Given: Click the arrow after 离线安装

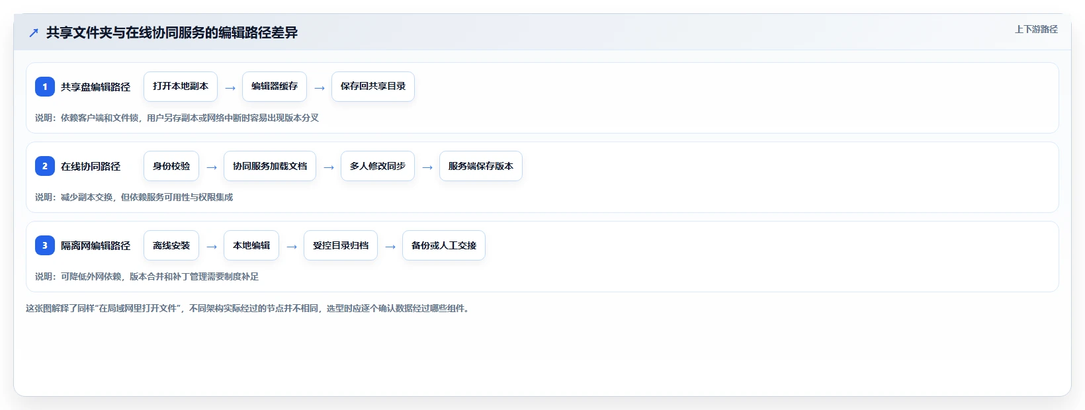Looking at the screenshot, I should tap(212, 247).
